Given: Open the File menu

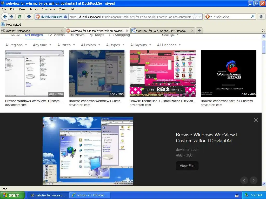Looking at the screenshot, I should [4, 9].
